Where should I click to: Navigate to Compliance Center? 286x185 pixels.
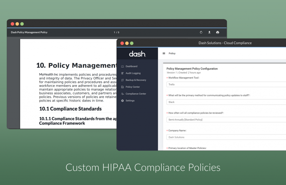(x=136, y=94)
